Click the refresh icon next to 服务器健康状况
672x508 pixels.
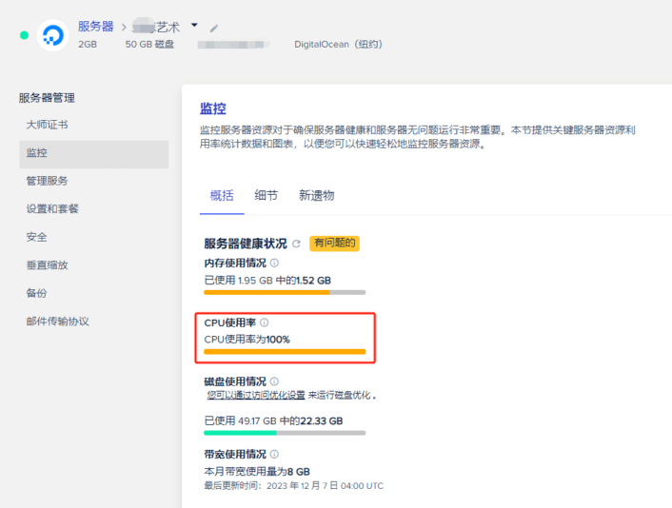296,244
